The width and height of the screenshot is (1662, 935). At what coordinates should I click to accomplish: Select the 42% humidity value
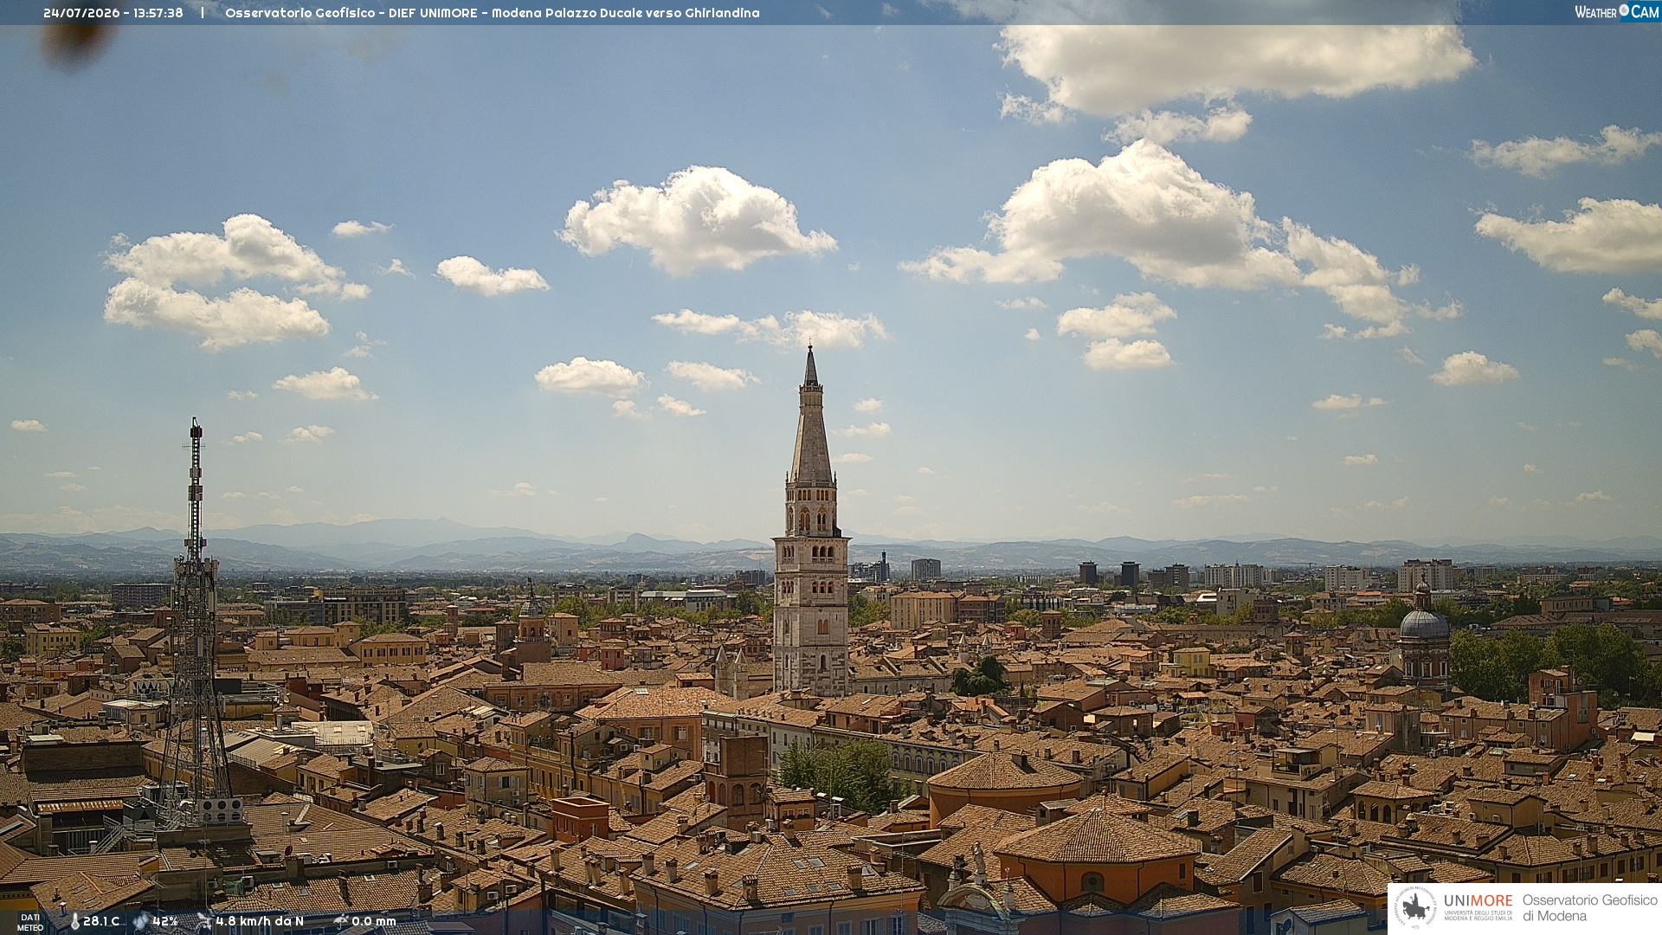tap(165, 921)
